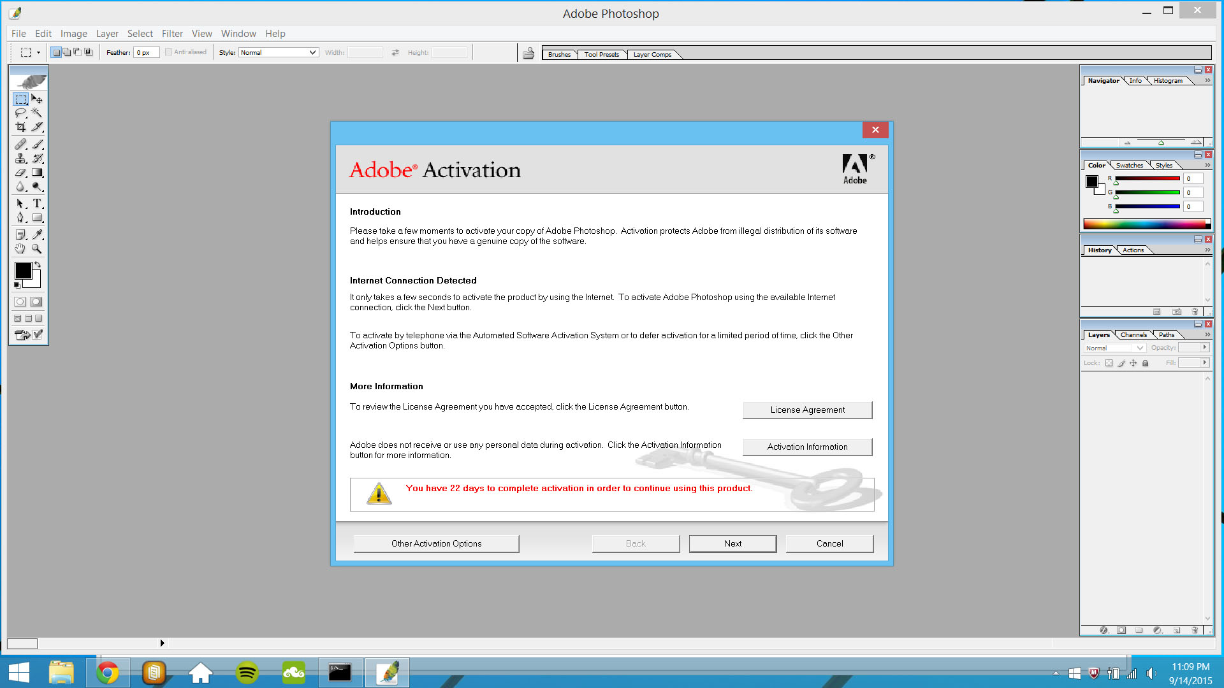This screenshot has height=688, width=1224.
Task: Select the Lasso tool
Action: pos(20,113)
